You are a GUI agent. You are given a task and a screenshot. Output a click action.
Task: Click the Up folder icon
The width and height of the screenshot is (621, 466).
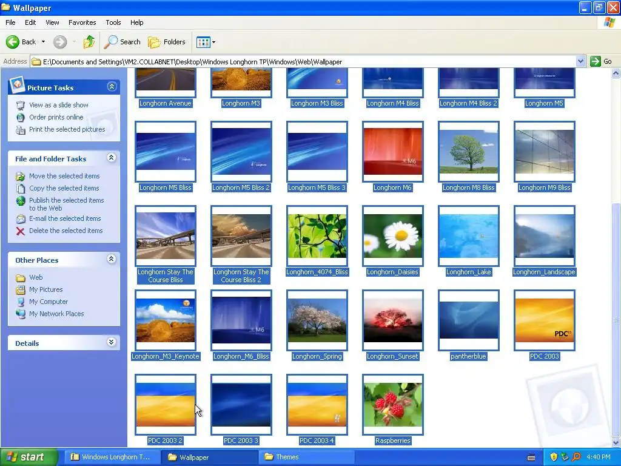click(89, 42)
